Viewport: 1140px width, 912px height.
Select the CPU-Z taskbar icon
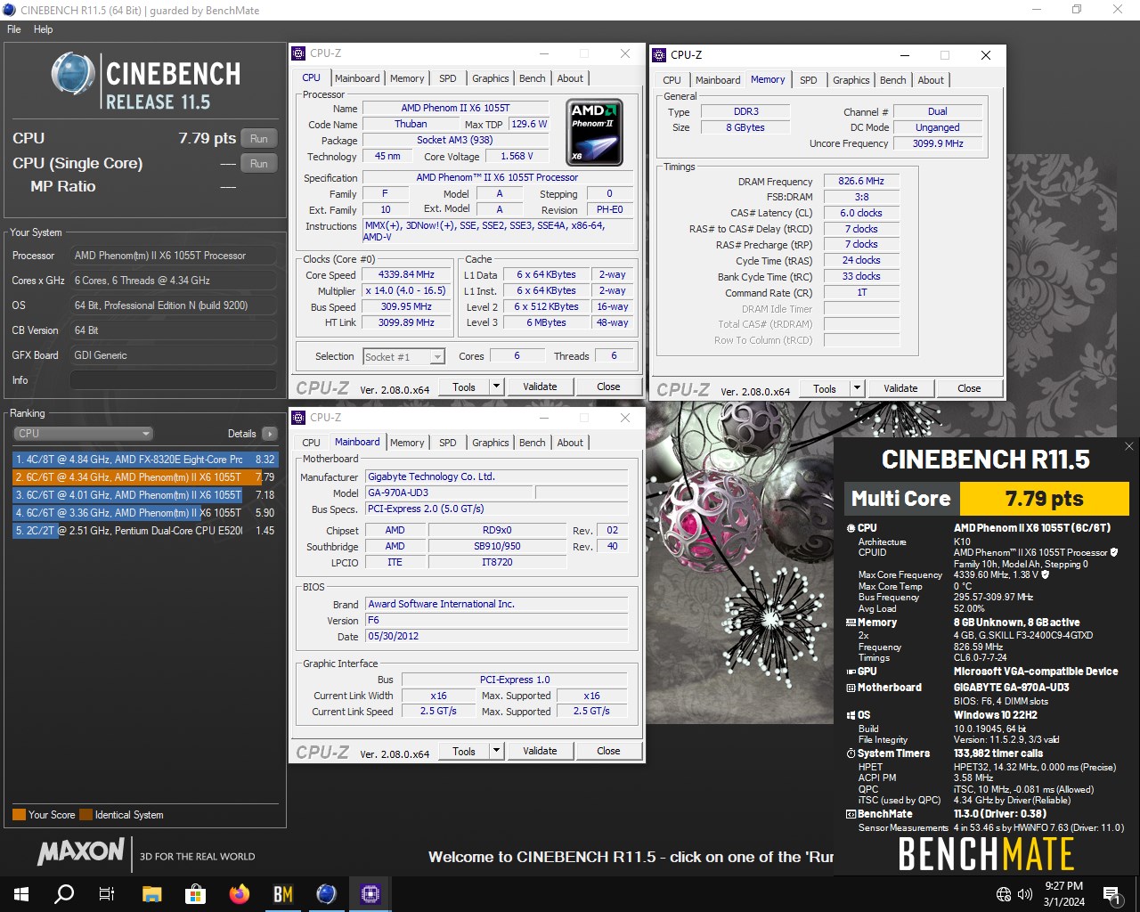(370, 894)
